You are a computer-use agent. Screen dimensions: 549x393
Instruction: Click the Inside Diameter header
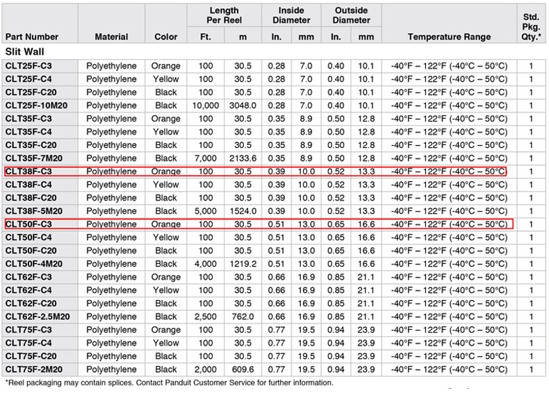coord(291,15)
